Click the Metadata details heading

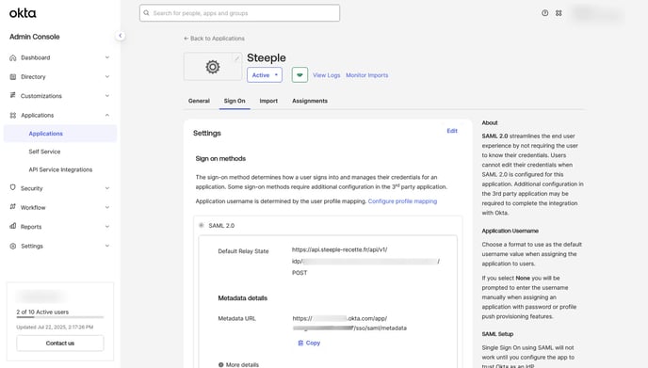click(x=243, y=297)
